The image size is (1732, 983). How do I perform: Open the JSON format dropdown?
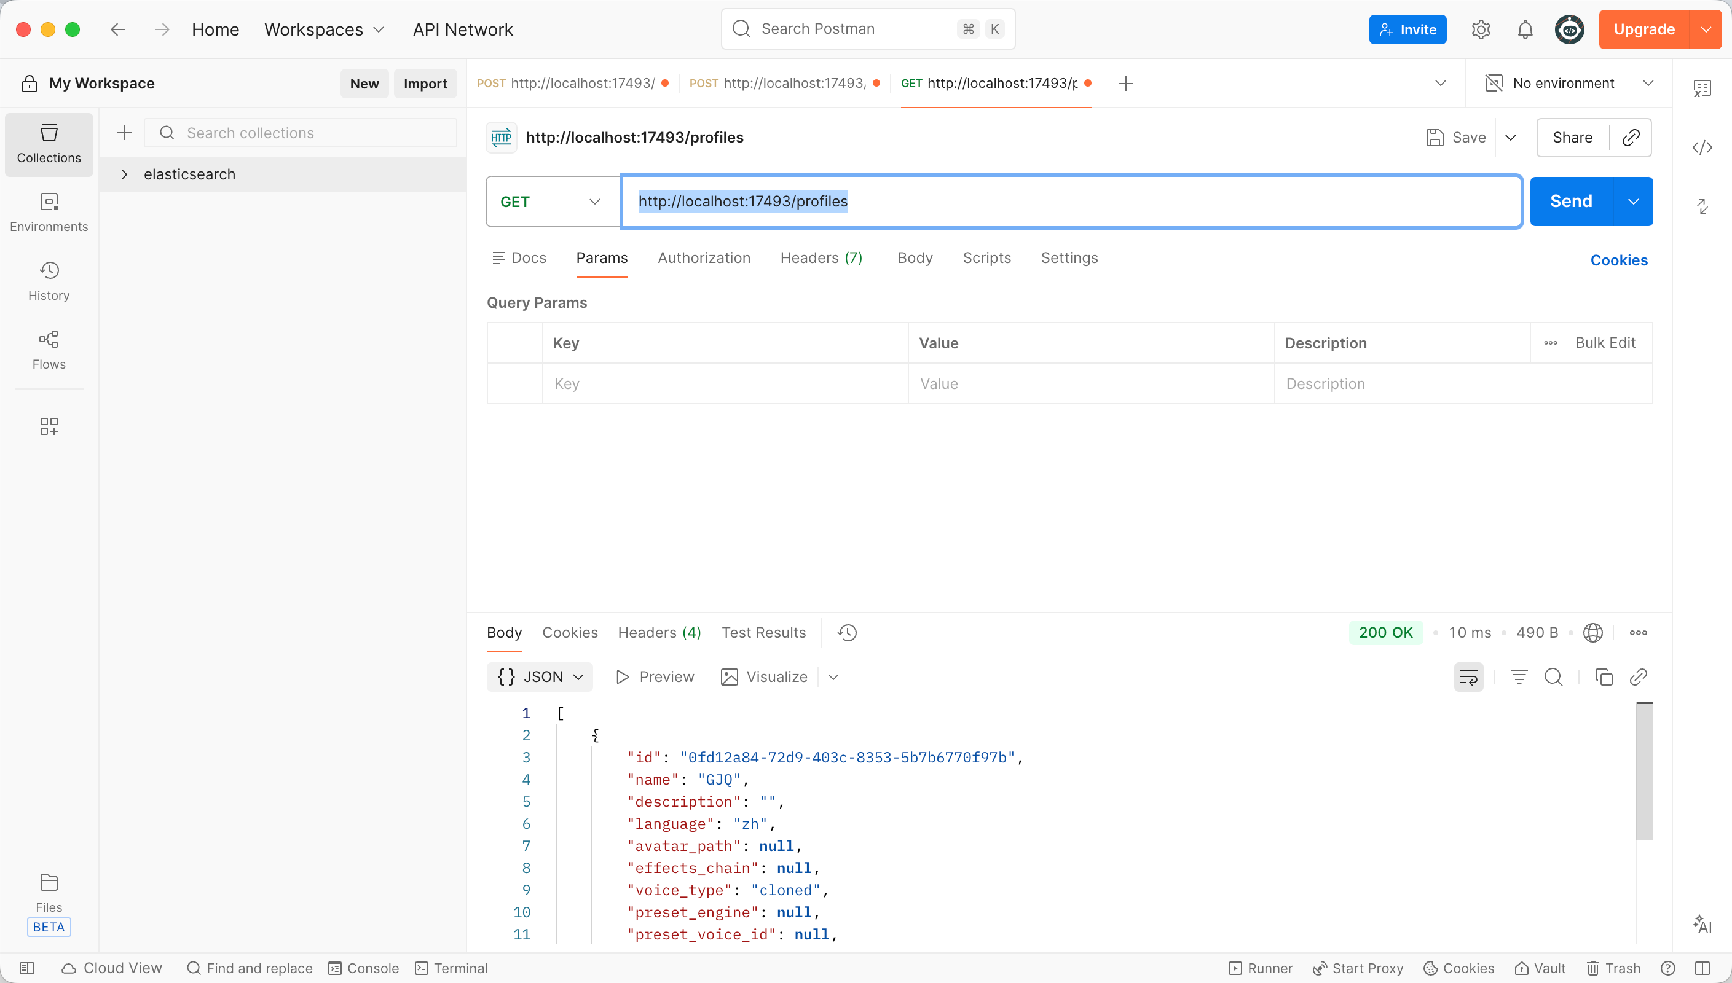[540, 677]
